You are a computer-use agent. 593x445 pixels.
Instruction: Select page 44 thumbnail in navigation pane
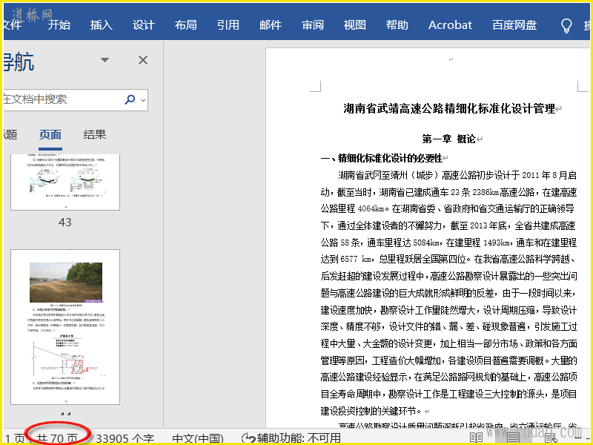point(65,326)
